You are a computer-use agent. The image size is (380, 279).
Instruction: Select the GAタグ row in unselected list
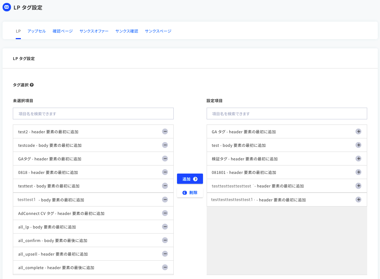click(x=93, y=159)
